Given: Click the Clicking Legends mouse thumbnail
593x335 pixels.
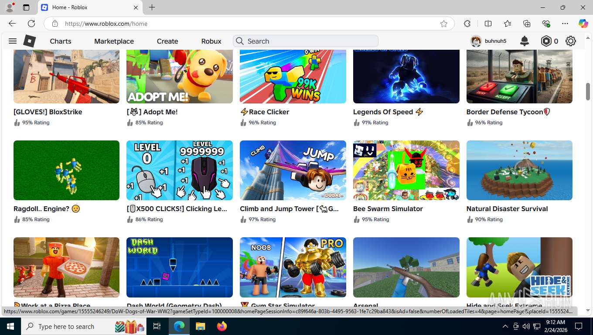Looking at the screenshot, I should click(180, 170).
